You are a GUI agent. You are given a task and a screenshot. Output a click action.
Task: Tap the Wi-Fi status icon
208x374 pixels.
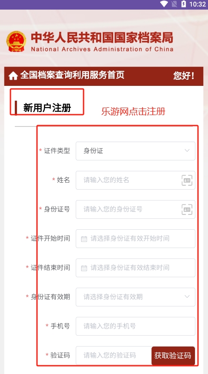[x=164, y=4]
